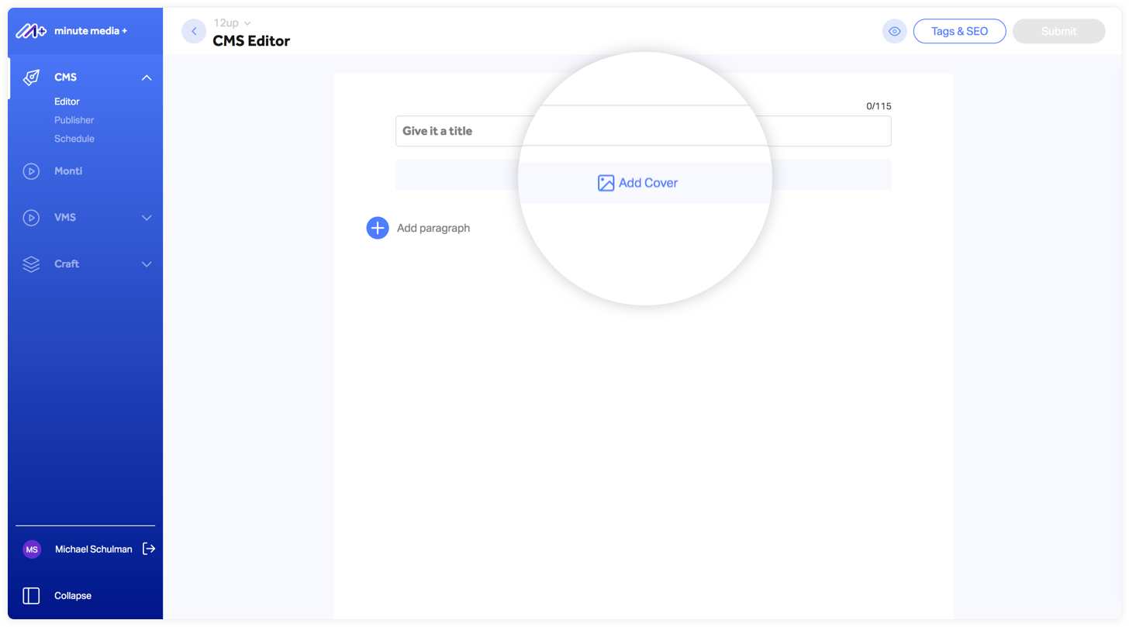Open the Editor menu item
The width and height of the screenshot is (1129, 627).
pyautogui.click(x=67, y=102)
